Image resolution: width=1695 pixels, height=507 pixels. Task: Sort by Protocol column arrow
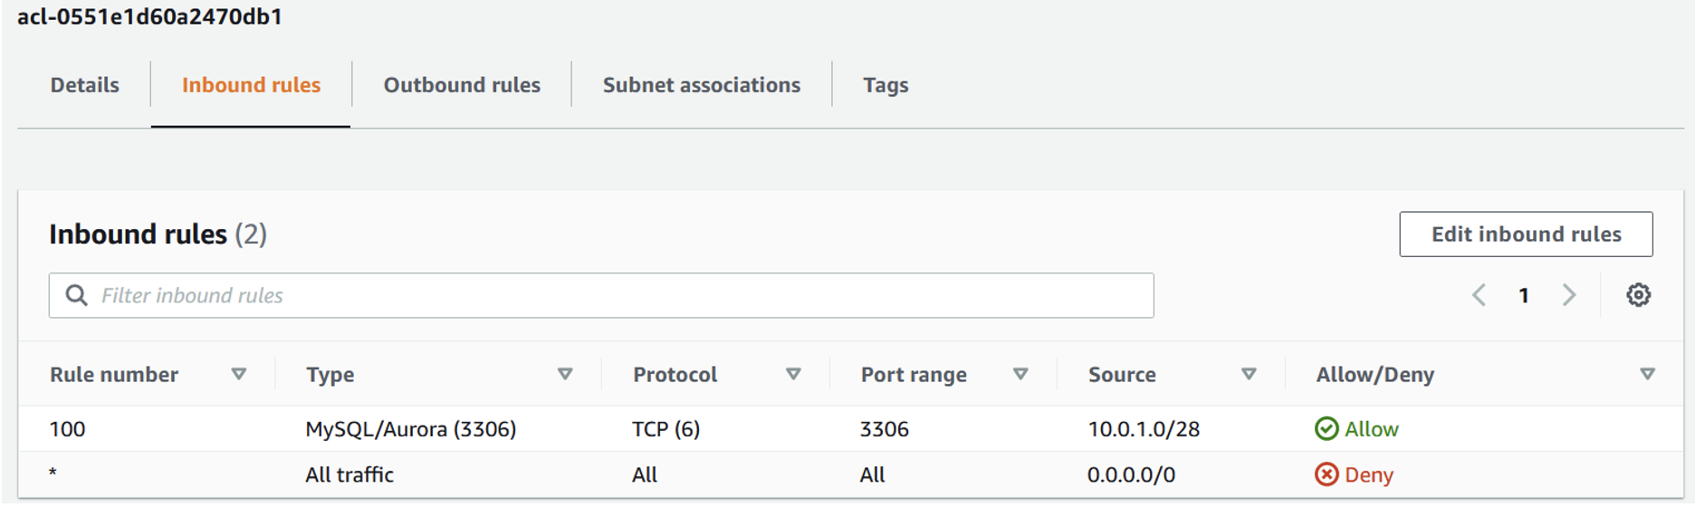click(793, 374)
